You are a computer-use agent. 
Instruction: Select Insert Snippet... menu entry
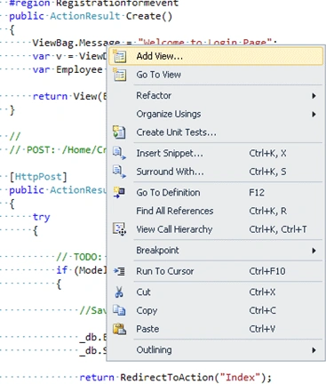(x=216, y=153)
